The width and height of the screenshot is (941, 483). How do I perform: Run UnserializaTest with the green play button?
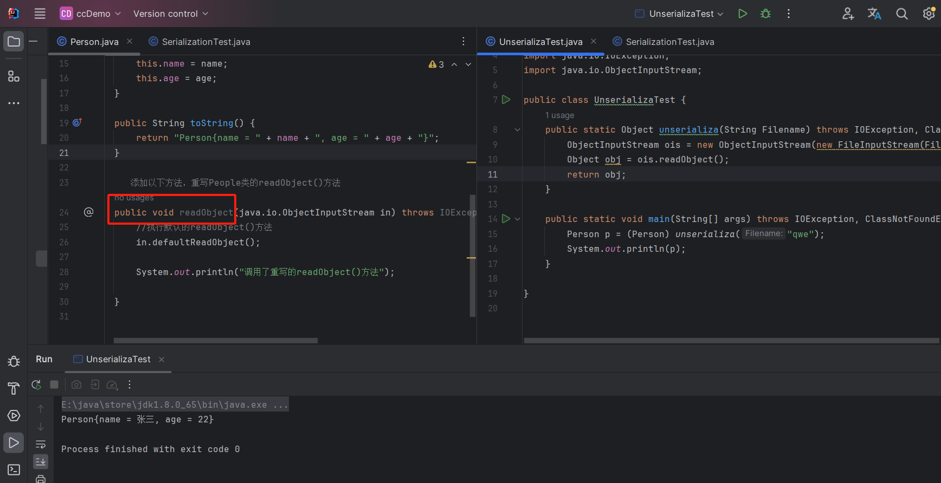743,14
